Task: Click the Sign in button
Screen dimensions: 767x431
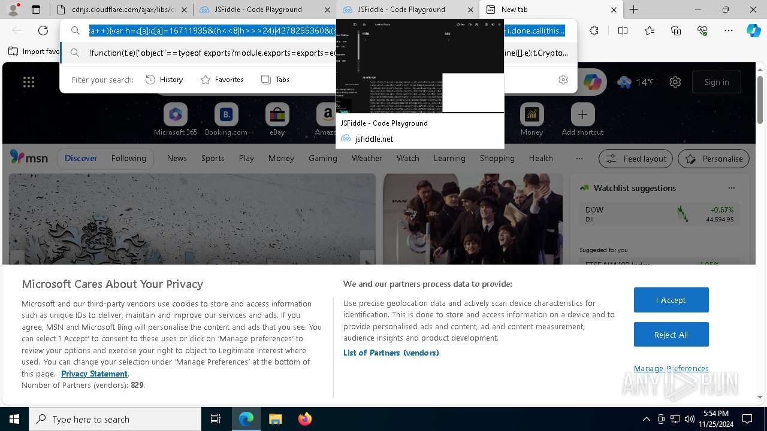Action: 717,82
